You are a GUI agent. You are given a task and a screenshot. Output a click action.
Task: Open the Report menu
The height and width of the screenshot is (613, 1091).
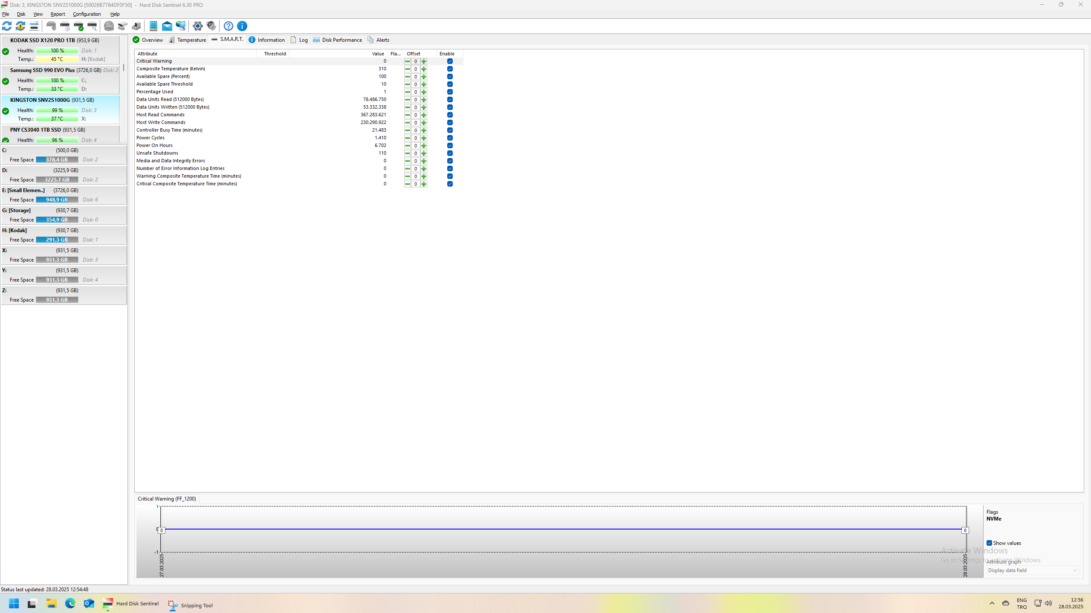point(58,14)
